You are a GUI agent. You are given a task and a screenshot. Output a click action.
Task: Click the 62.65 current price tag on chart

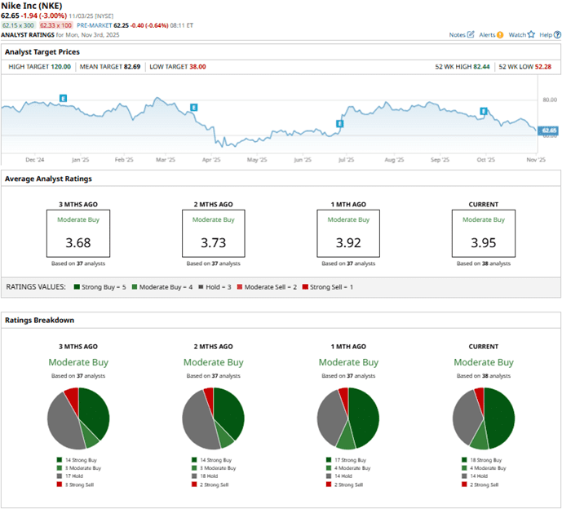pyautogui.click(x=548, y=130)
